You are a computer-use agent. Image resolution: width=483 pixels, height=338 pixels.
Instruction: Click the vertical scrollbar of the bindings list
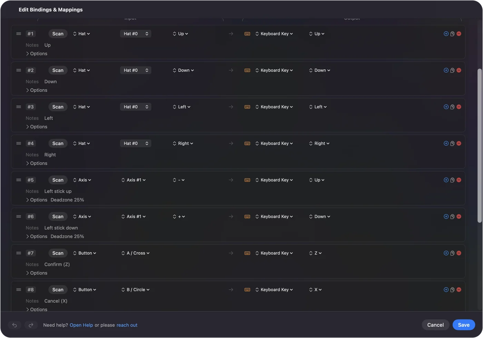[480, 146]
